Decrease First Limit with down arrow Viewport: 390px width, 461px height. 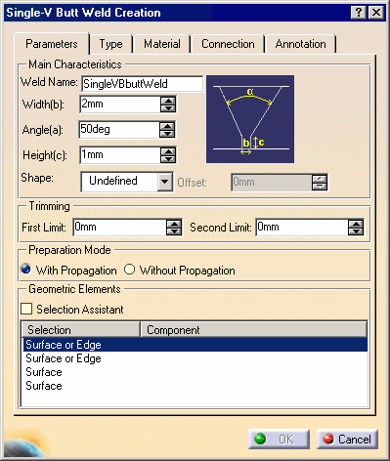click(174, 231)
